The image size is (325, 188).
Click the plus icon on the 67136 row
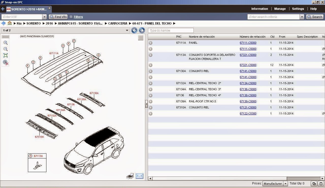click(151, 96)
